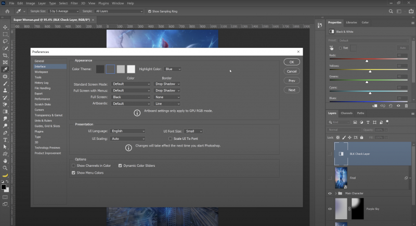Select the Zoom tool
This screenshot has height=226, width=416.
point(5,168)
